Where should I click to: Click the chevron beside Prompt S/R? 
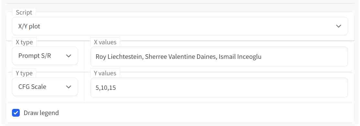point(68,56)
